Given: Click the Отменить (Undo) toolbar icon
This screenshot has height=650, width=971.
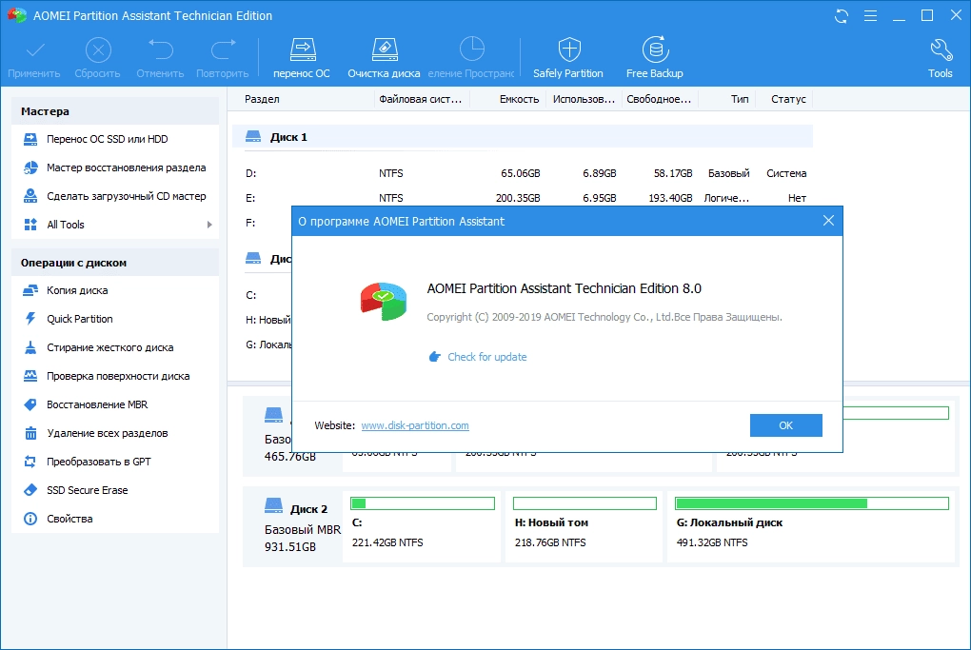Looking at the screenshot, I should click(x=160, y=59).
